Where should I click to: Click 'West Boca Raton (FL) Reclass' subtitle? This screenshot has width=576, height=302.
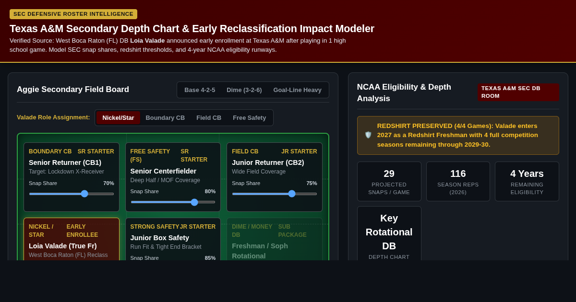click(x=68, y=255)
